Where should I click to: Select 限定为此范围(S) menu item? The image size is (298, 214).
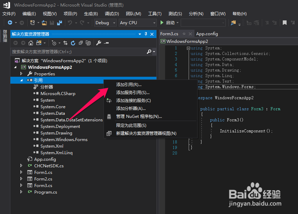(151, 125)
